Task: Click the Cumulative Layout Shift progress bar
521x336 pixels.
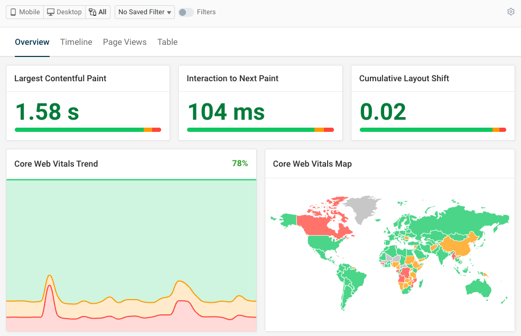Action: click(433, 129)
